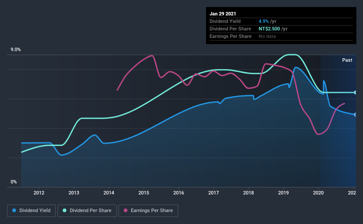Click the Earnings Per Share tooltip row label
Image resolution: width=363 pixels, height=224 pixels.
230,36
